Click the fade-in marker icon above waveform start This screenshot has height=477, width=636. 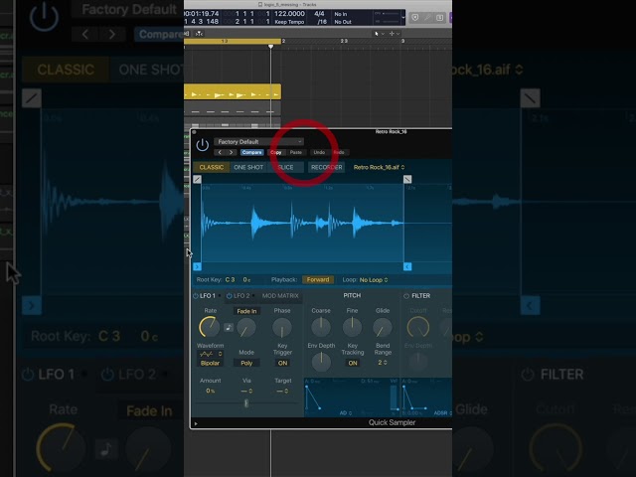pos(197,179)
